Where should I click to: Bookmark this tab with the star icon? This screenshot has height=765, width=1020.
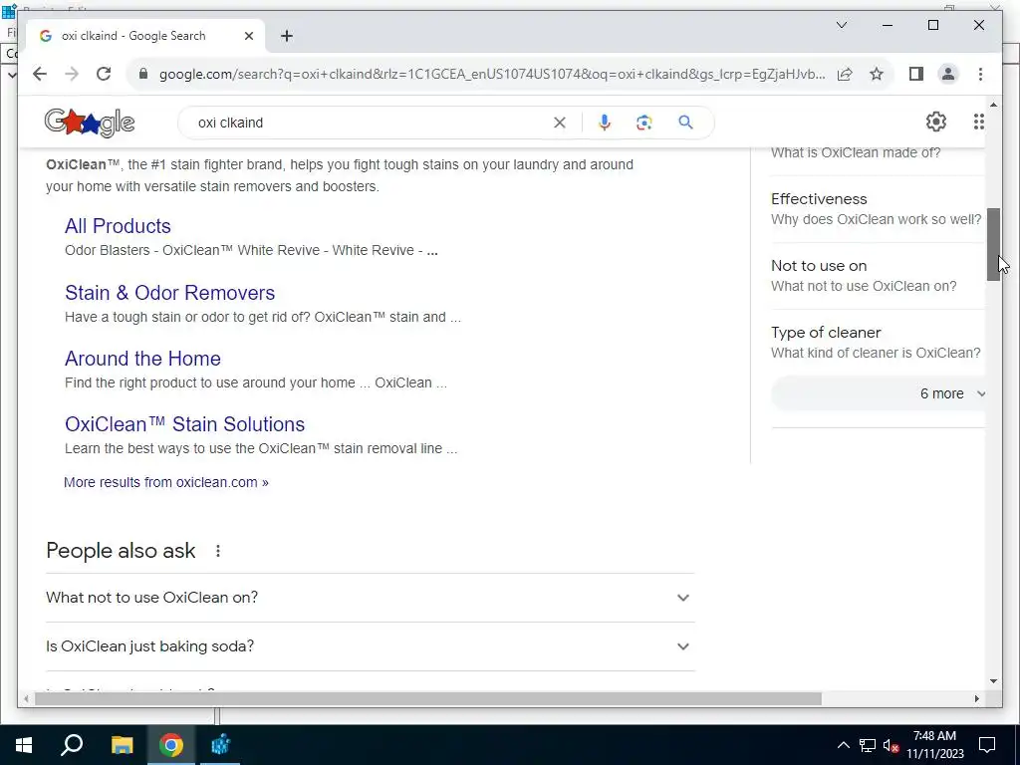coord(877,74)
